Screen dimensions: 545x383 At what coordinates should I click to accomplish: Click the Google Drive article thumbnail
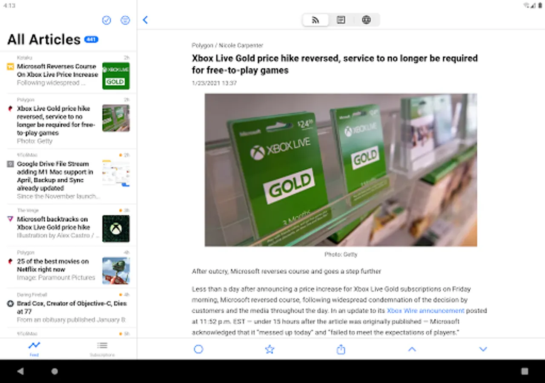[116, 173]
